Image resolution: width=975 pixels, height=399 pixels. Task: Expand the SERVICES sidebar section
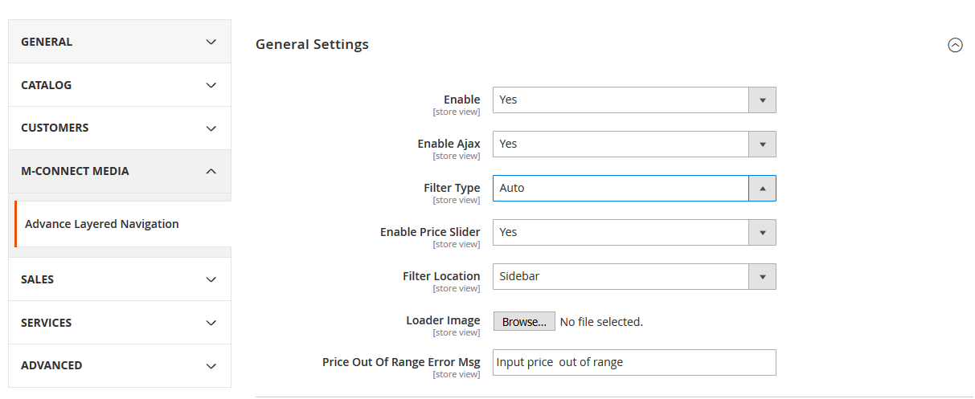119,323
